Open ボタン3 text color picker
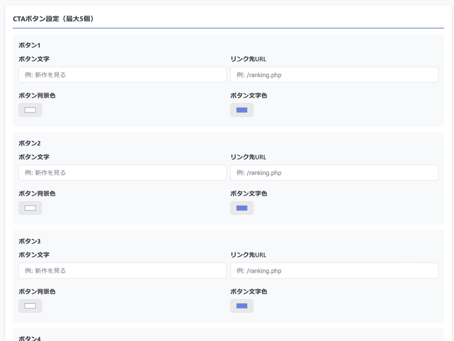454x341 pixels. [242, 306]
